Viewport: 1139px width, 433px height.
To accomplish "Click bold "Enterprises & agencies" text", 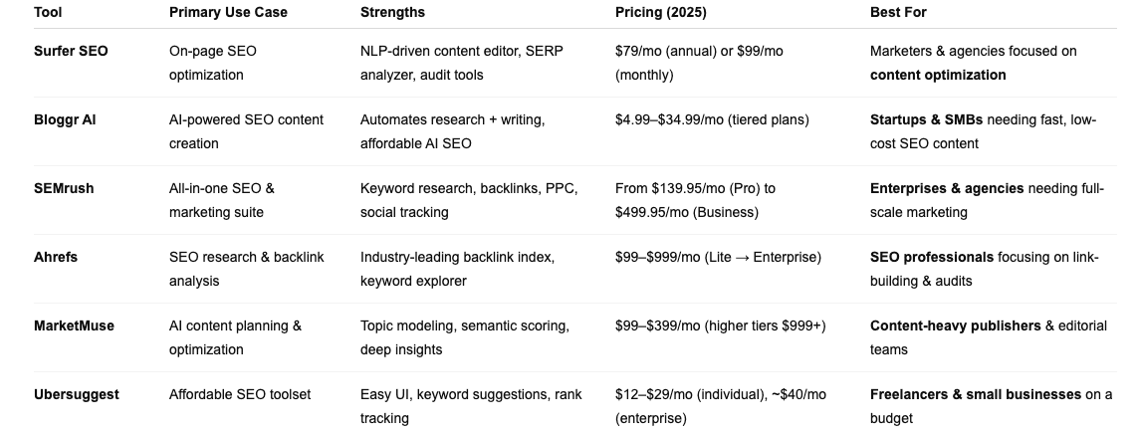I will 946,188.
